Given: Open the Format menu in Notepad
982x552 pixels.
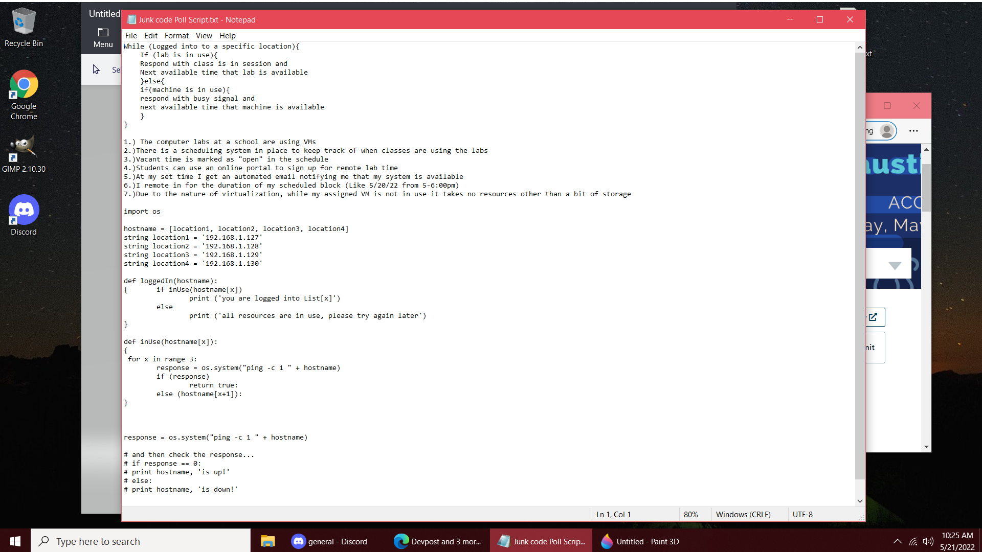Looking at the screenshot, I should 176,36.
